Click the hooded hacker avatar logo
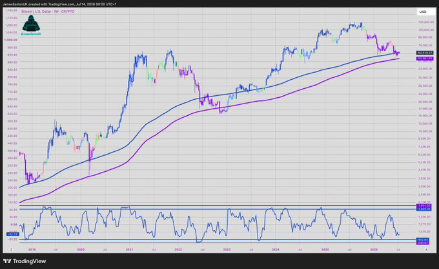The height and width of the screenshot is (269, 439). (31, 23)
